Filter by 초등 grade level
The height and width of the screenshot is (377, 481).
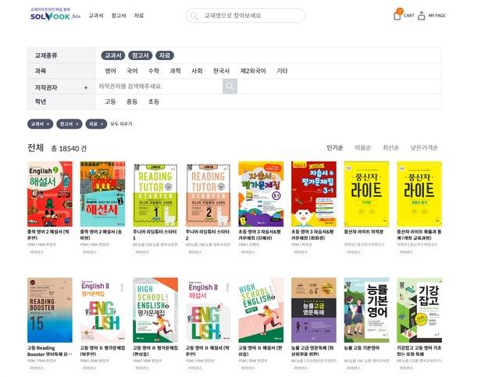point(154,101)
